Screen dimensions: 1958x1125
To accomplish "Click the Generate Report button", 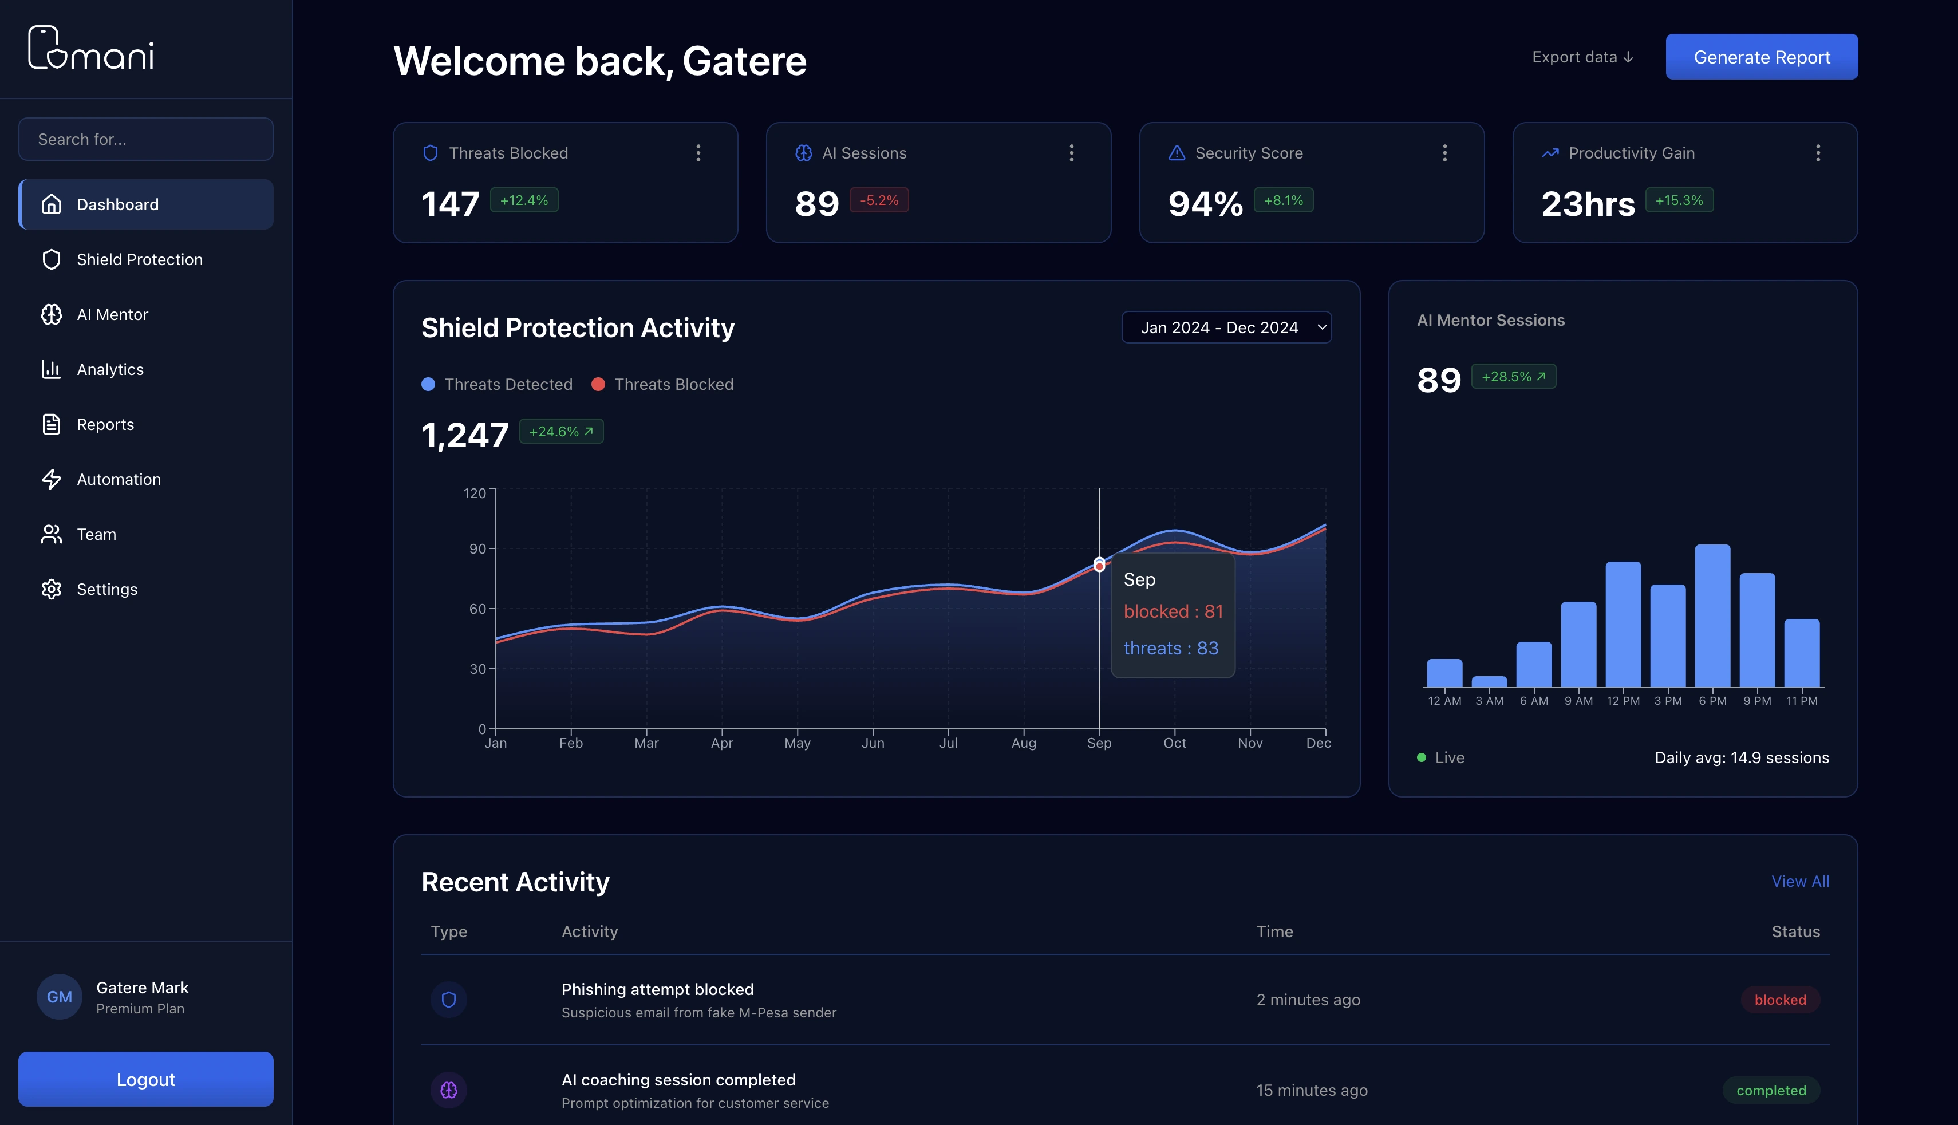I will coord(1762,57).
